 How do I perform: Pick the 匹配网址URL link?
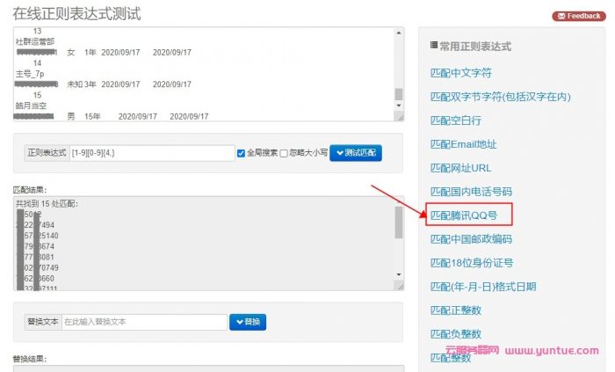click(460, 167)
